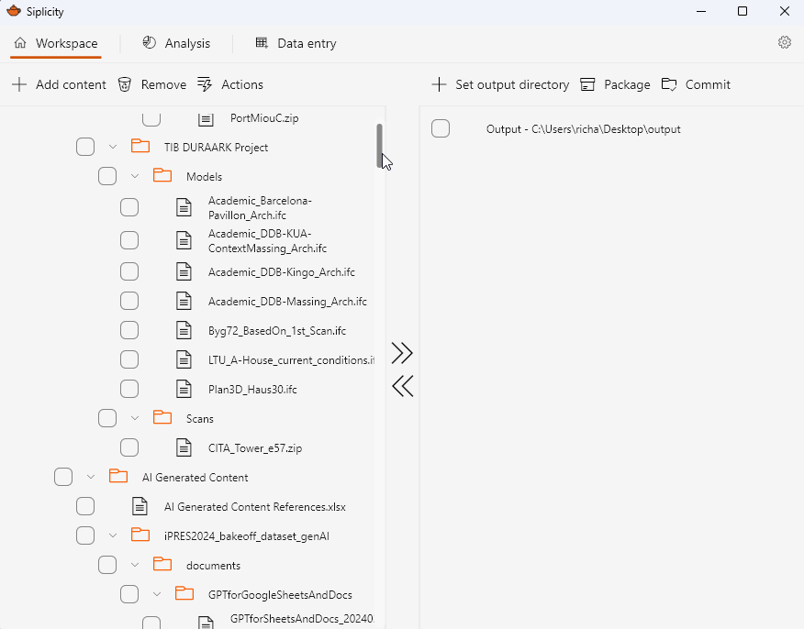Image resolution: width=804 pixels, height=629 pixels.
Task: Click the home icon on the Workspace tab
Action: pyautogui.click(x=20, y=42)
